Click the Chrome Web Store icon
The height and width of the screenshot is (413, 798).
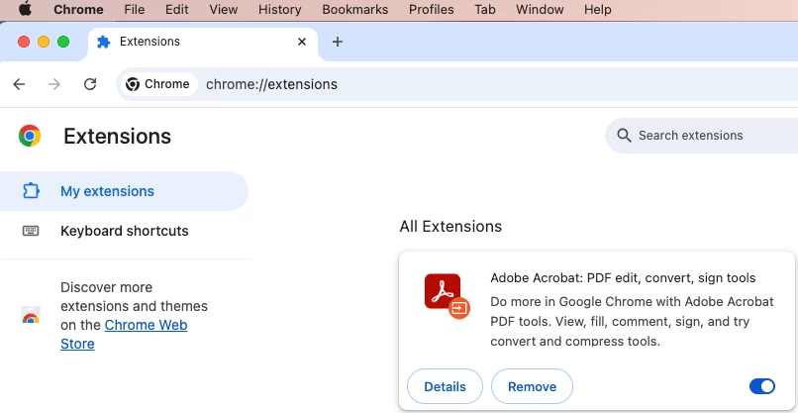pos(31,315)
